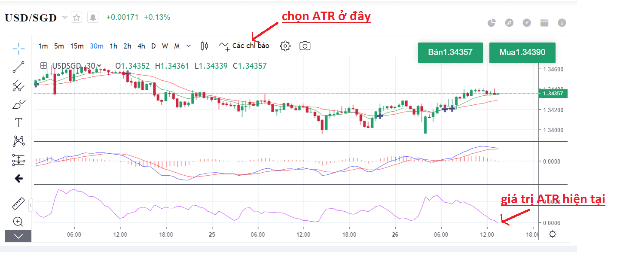Expand more timeframe options chevron

pyautogui.click(x=189, y=46)
